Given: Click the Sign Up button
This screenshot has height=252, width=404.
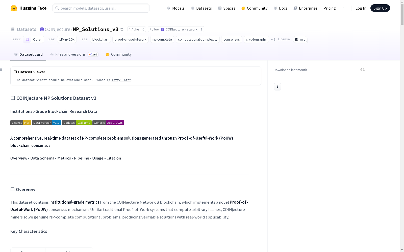Looking at the screenshot, I should click(380, 8).
